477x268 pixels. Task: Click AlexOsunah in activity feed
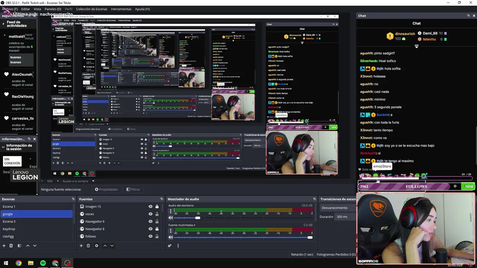tap(22, 74)
